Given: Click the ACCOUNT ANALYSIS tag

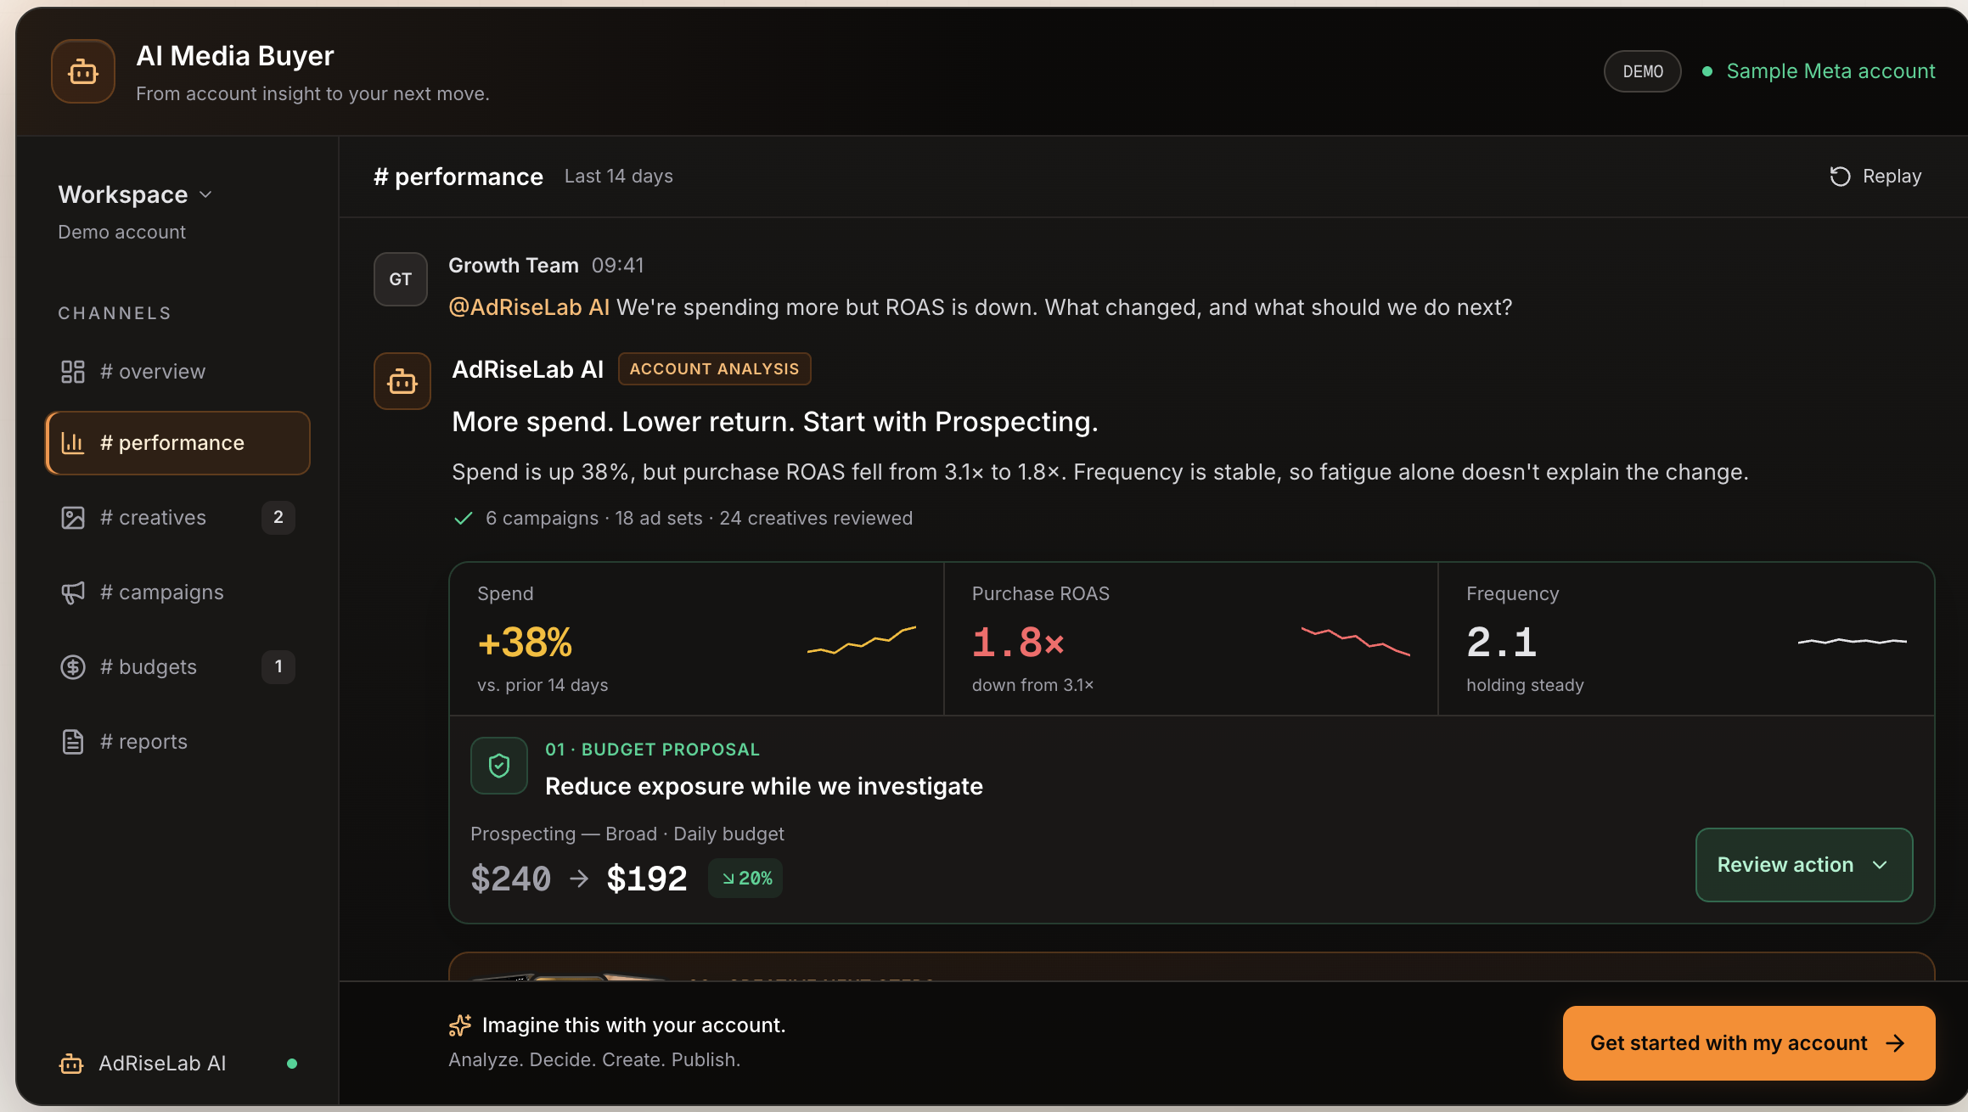Looking at the screenshot, I should 714,369.
